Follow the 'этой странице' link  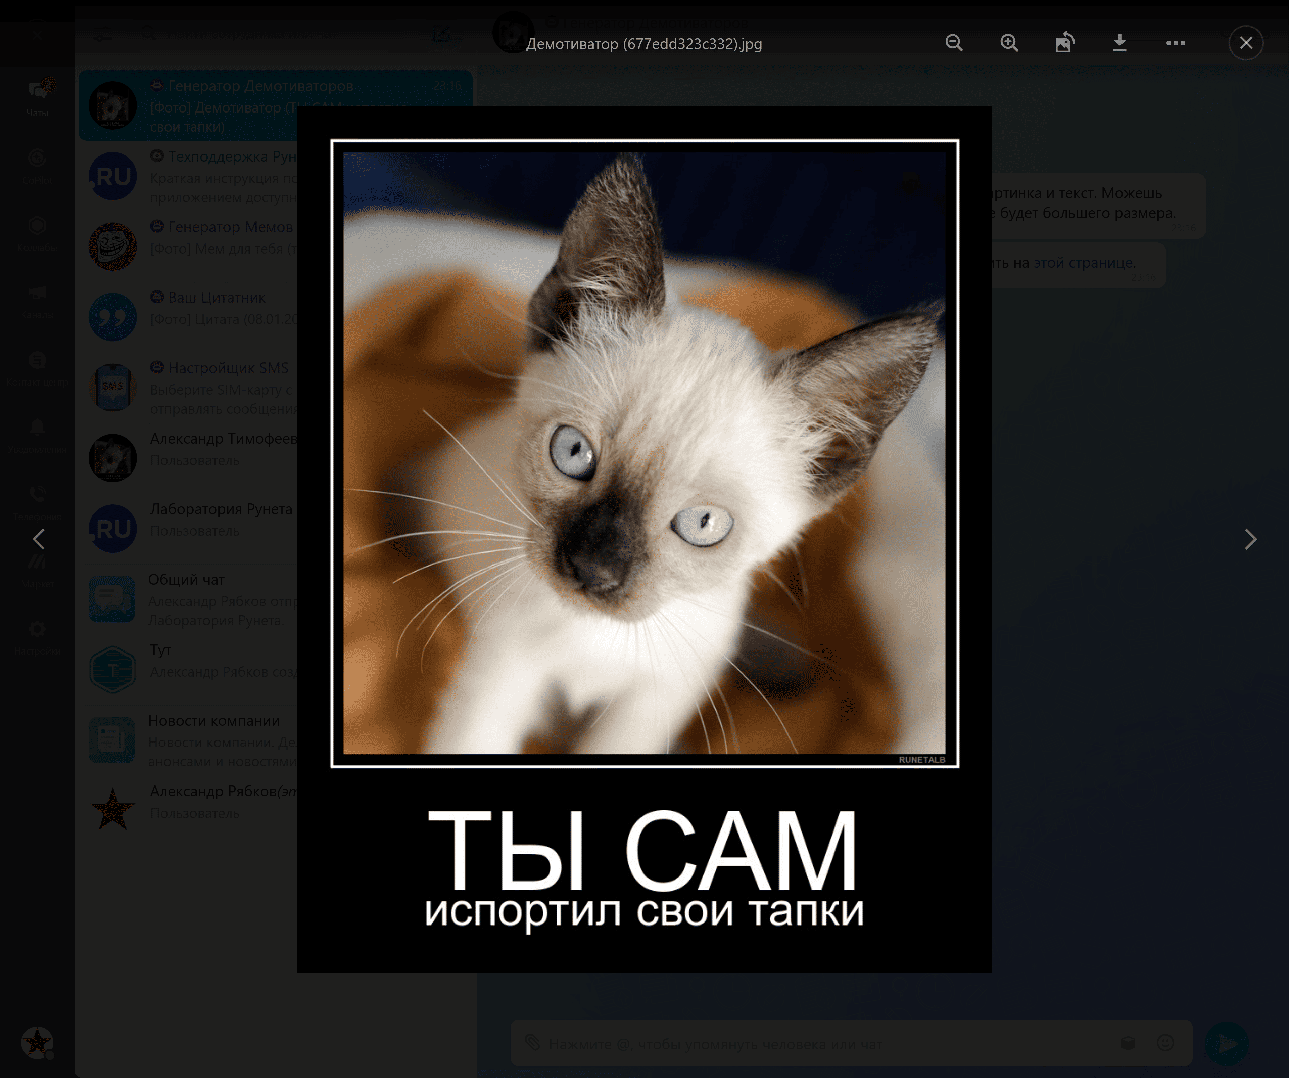coord(1084,263)
